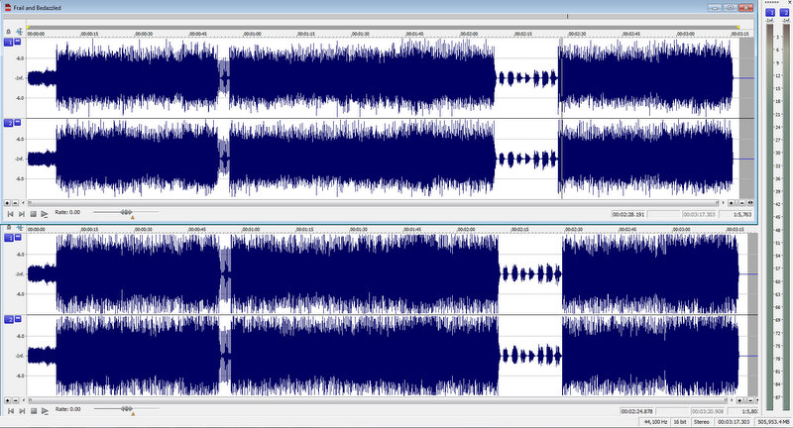
Task: Click the 00:02:00 mark on bottom ruler
Action: point(466,230)
